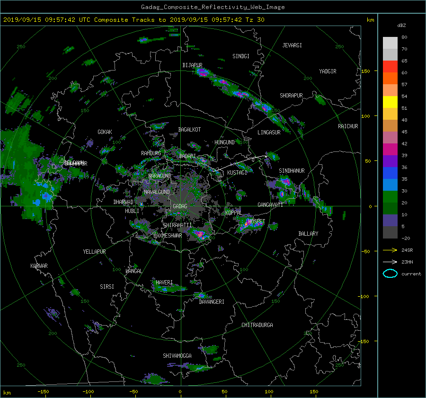Click the HUNGUND city label

[x=224, y=142]
